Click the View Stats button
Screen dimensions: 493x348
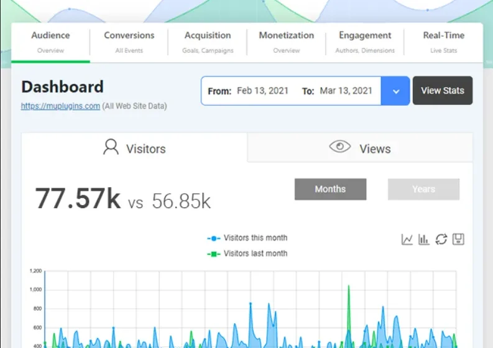[x=443, y=91]
